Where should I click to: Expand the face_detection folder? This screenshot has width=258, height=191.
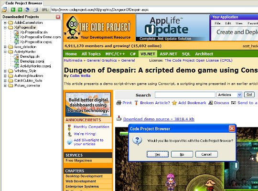click(x=5, y=47)
